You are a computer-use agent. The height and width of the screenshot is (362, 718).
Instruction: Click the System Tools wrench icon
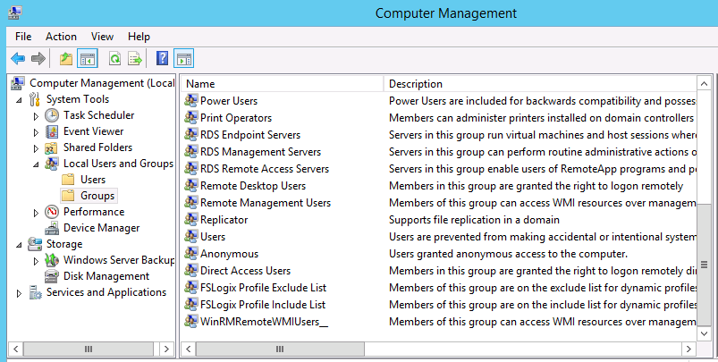coord(35,99)
